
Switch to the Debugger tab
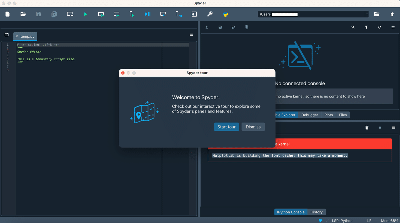310,115
